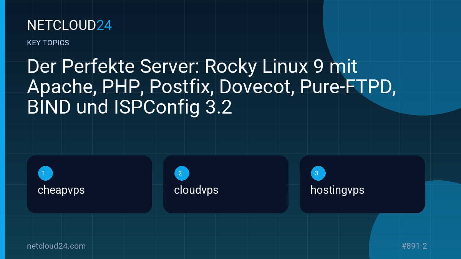Click the number 2 badge on cloudvps

pos(182,173)
